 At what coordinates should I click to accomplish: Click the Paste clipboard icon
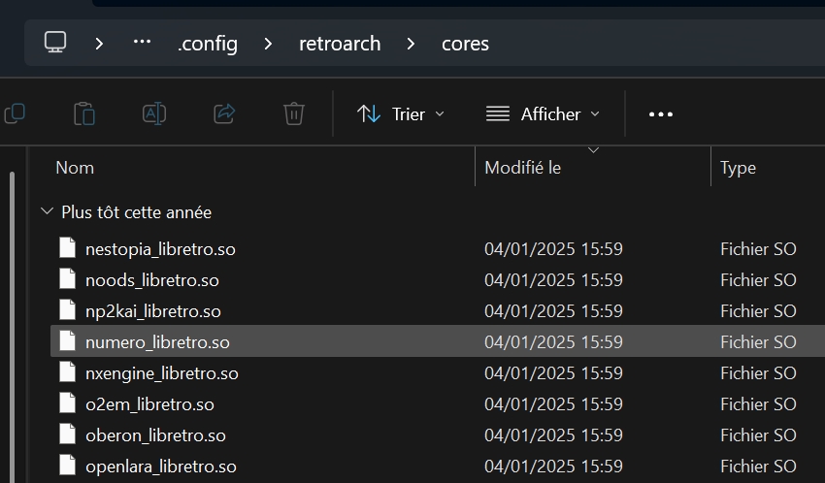point(84,113)
